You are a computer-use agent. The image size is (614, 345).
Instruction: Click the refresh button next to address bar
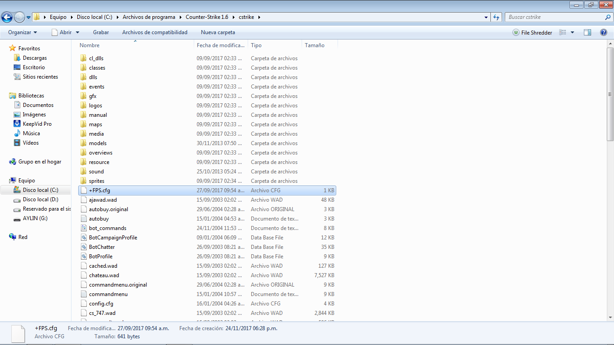pos(496,17)
